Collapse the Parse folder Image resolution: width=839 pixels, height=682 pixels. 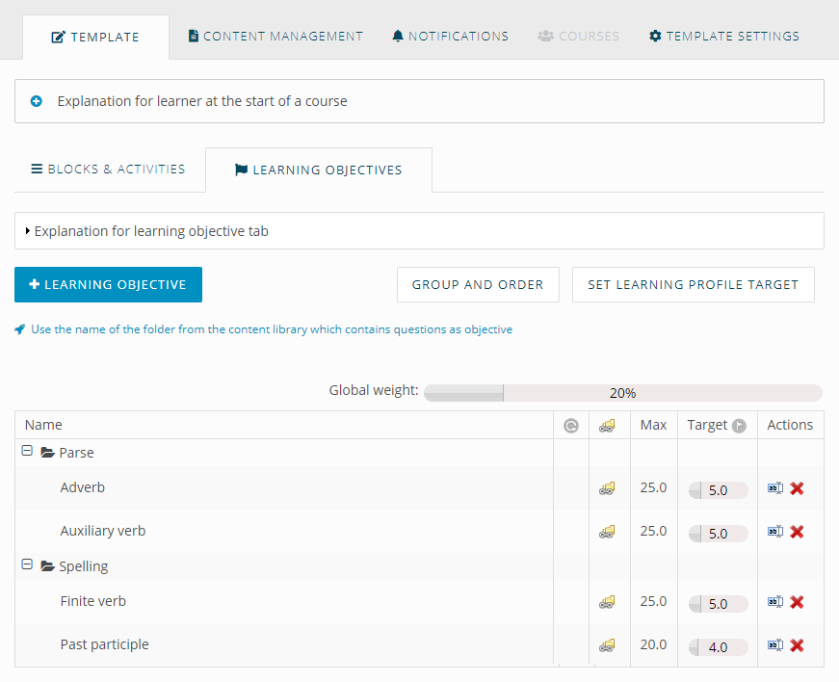(x=27, y=451)
